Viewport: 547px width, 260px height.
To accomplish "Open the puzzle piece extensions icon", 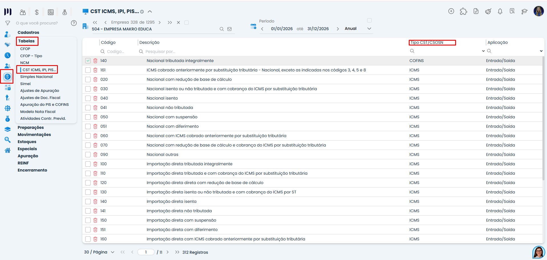I will click(x=463, y=11).
